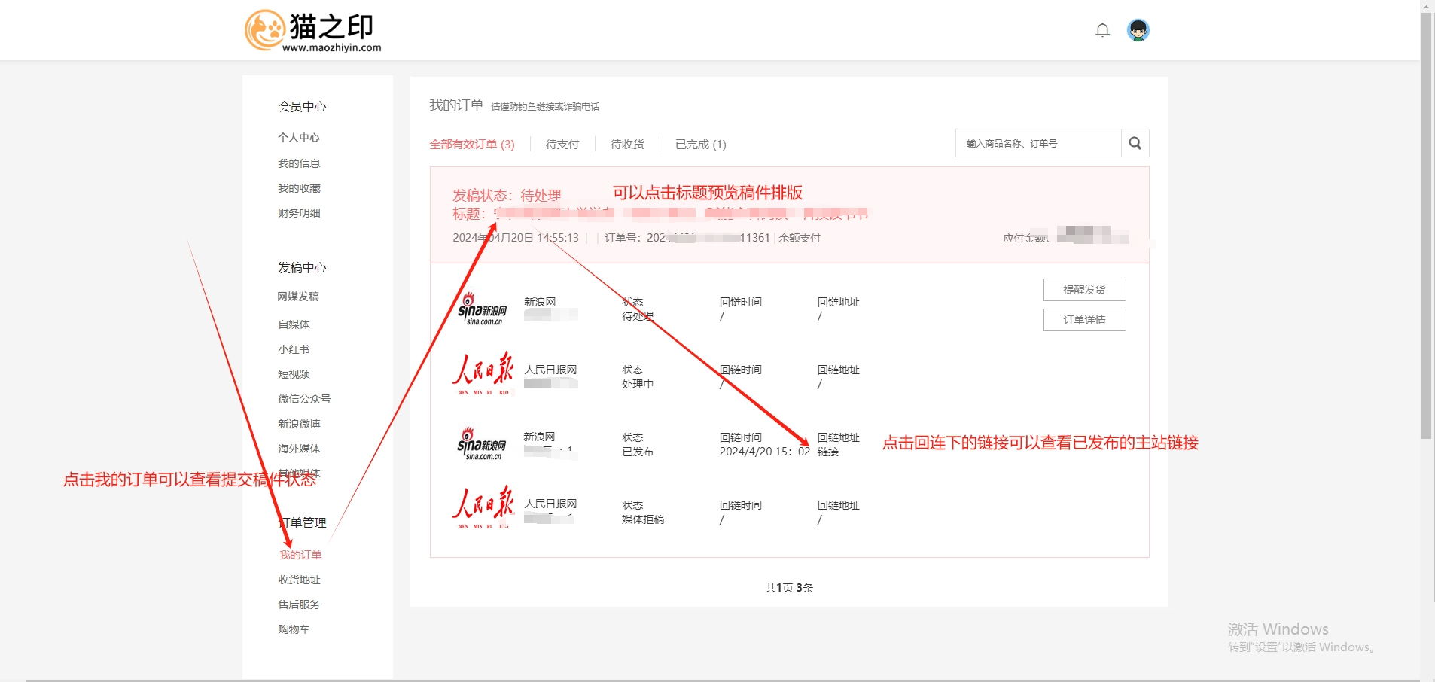This screenshot has width=1435, height=682.
Task: Open the notification bell icon
Action: 1102,30
